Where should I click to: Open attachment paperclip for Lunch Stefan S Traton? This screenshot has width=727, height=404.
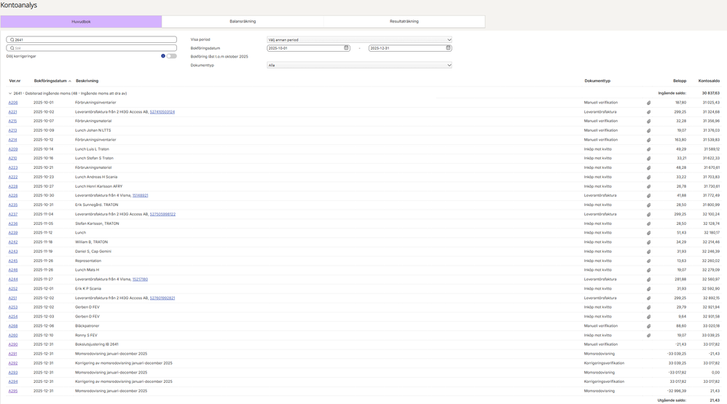click(x=648, y=159)
